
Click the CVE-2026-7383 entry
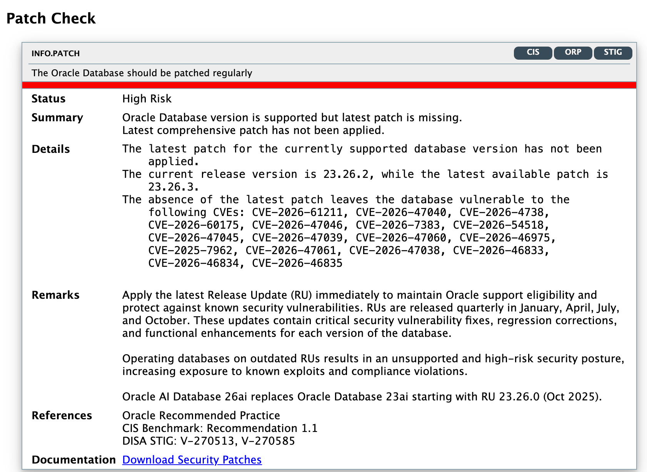pos(398,225)
